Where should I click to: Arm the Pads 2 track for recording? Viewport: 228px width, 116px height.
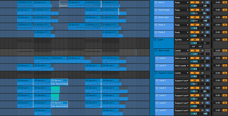pos(207,32)
